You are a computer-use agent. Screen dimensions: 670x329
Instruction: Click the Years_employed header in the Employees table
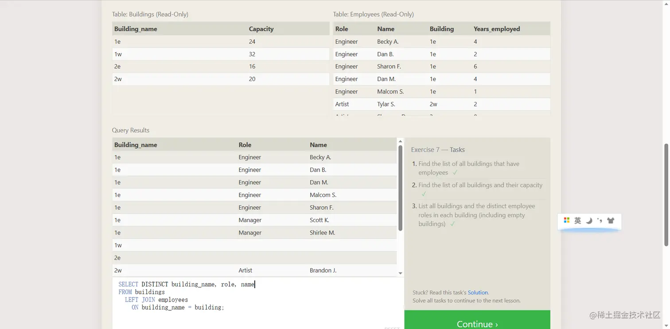coord(497,29)
